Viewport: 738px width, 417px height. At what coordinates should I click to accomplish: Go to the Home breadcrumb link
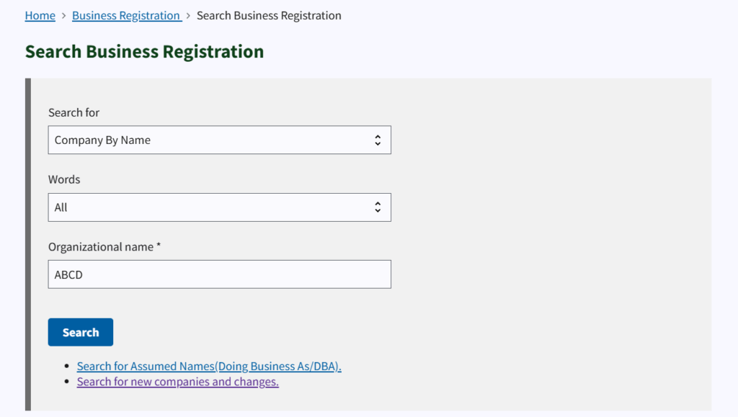(x=40, y=16)
